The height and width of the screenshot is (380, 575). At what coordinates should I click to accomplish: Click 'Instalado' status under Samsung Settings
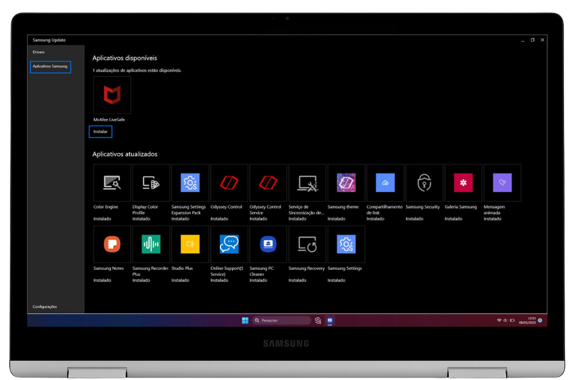coord(336,280)
